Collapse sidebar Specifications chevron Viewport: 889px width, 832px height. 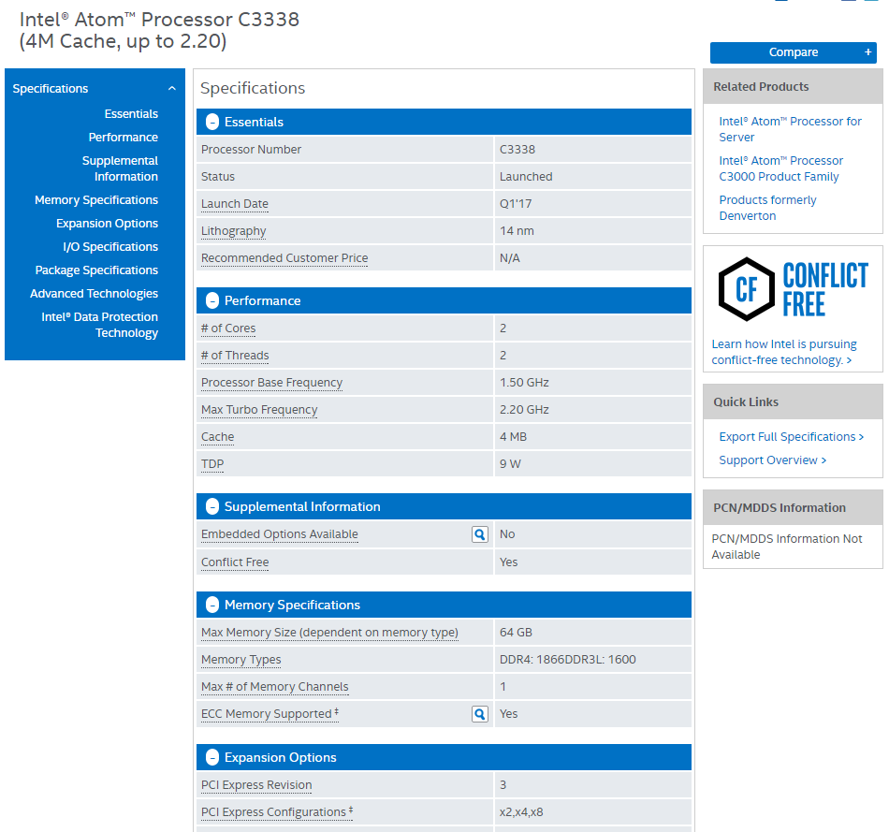point(172,89)
